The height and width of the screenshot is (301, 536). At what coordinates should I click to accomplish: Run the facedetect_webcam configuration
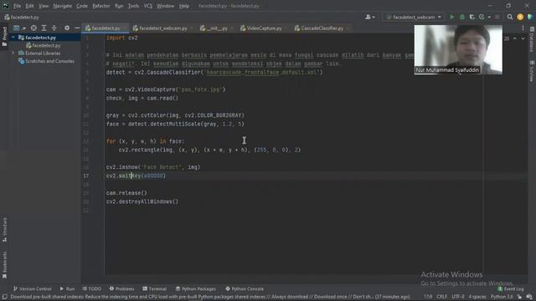pos(452,17)
